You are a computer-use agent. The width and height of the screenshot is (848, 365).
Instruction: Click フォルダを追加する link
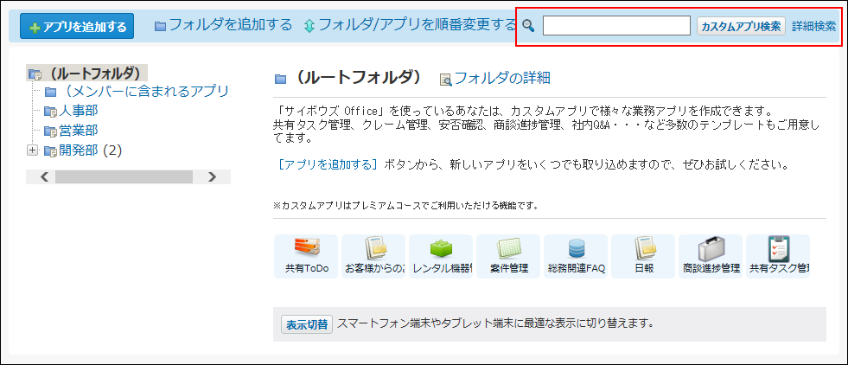pos(231,25)
